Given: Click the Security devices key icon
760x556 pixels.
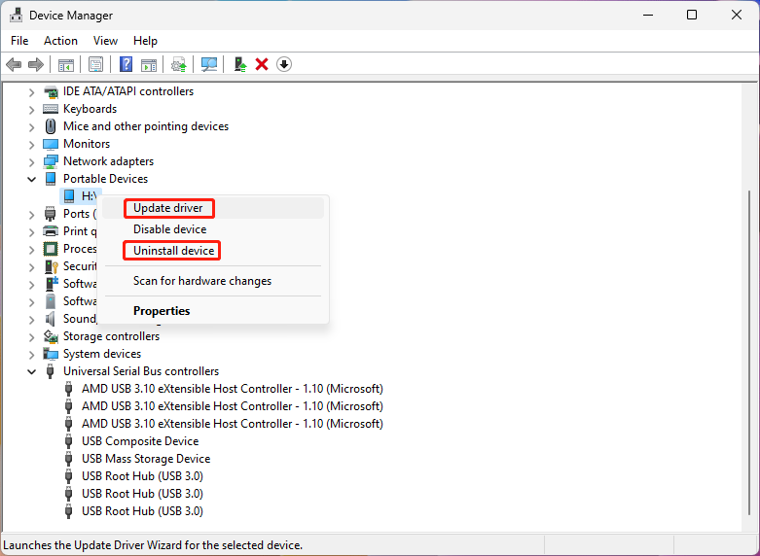Looking at the screenshot, I should (51, 266).
